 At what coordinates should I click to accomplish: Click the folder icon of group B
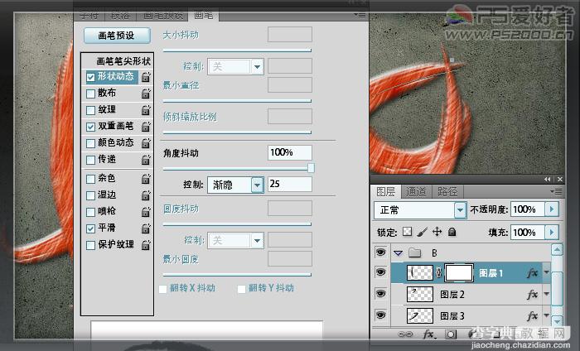coord(415,252)
